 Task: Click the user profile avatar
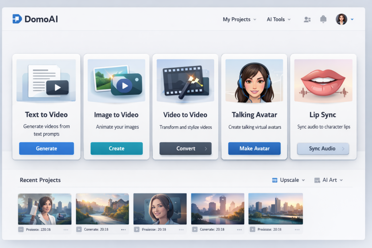tap(341, 19)
